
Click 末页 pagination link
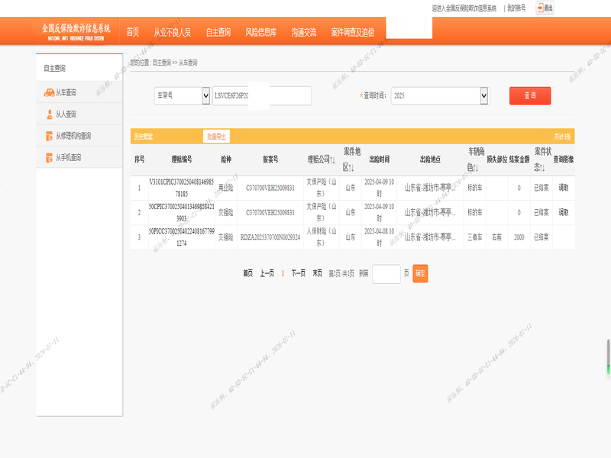(x=317, y=273)
